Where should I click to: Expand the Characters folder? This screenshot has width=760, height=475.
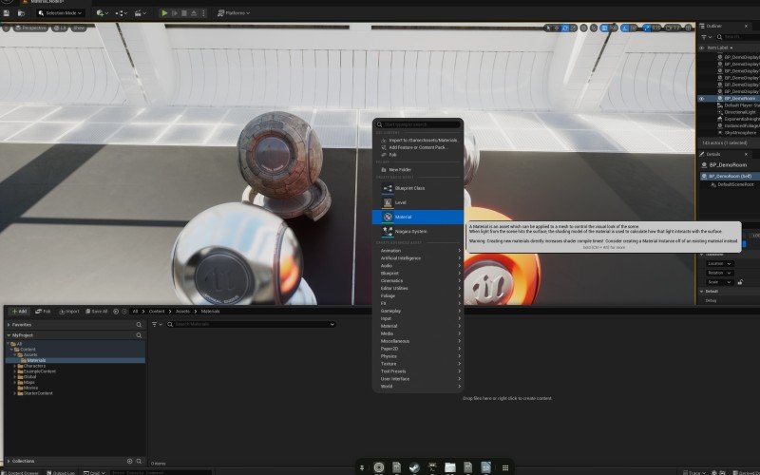(15, 366)
